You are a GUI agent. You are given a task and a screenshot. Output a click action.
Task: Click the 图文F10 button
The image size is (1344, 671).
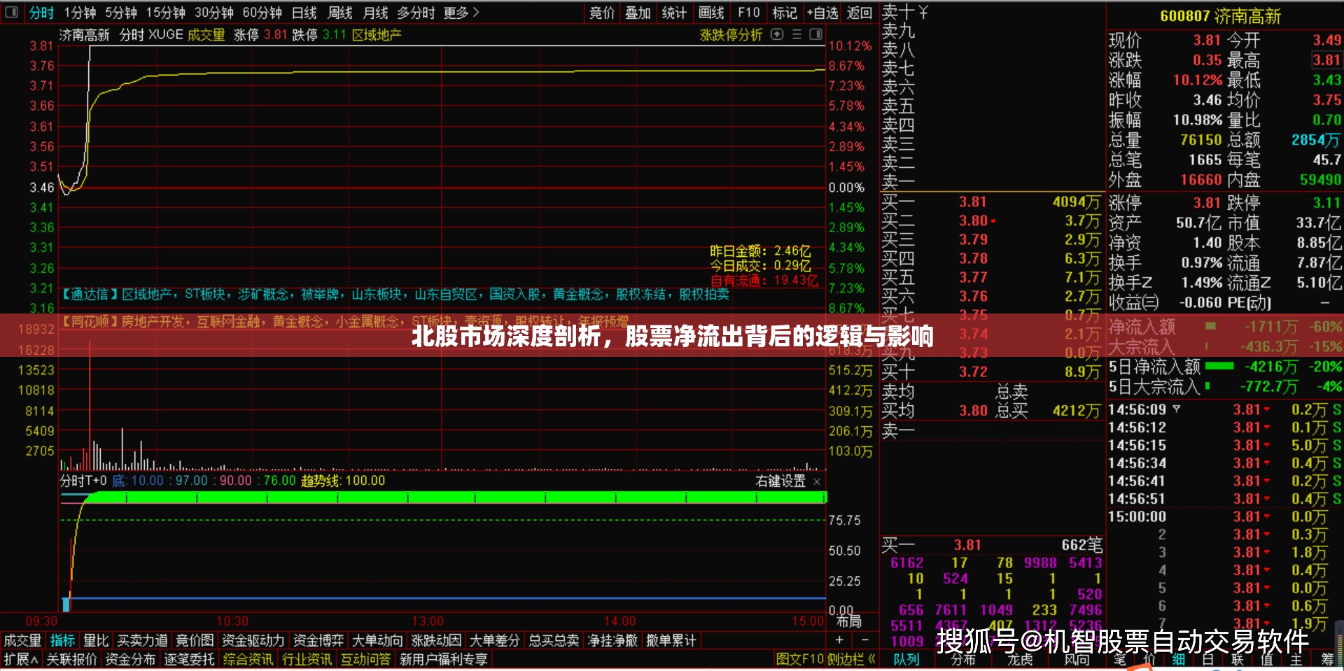click(799, 659)
